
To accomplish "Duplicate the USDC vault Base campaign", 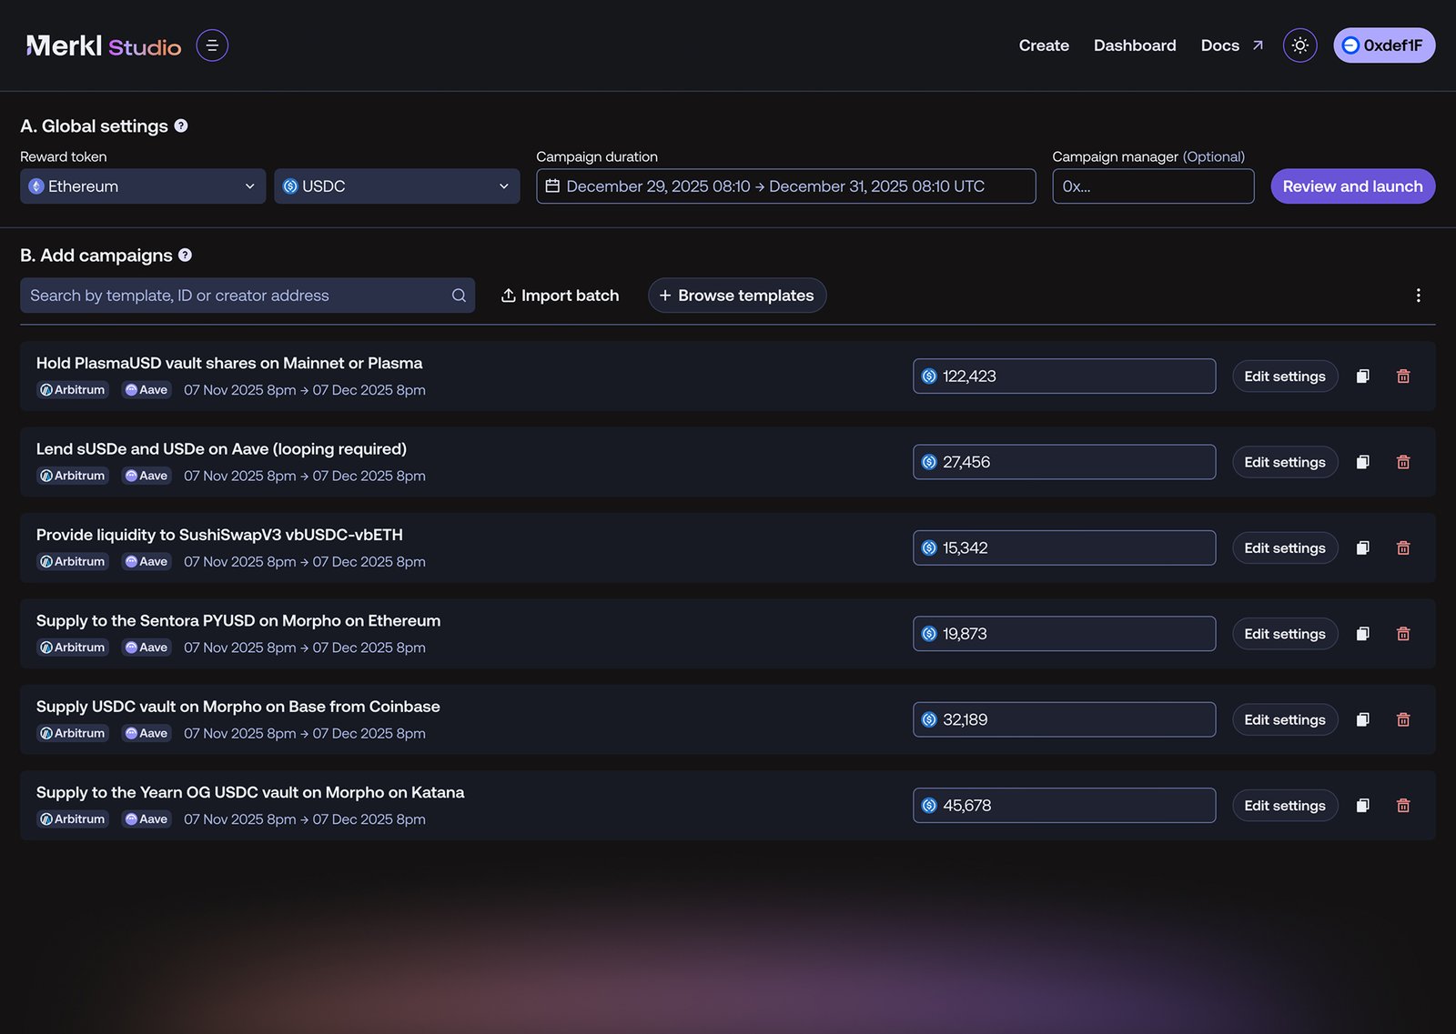I will coord(1362,720).
